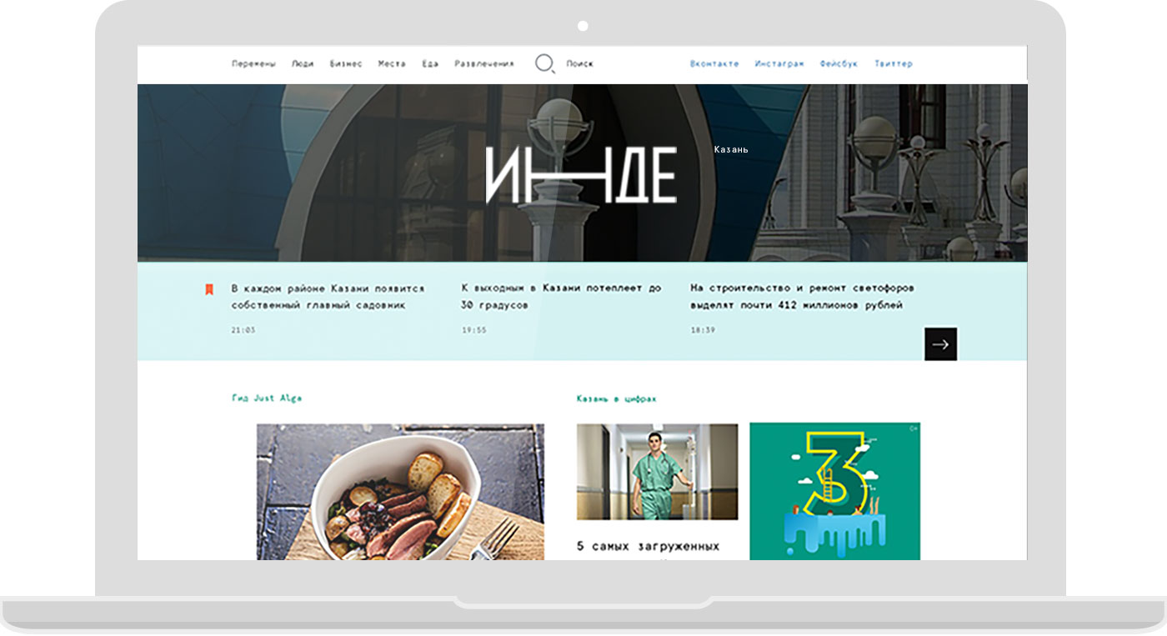
Task: Open the Места navigation item
Action: [x=392, y=63]
